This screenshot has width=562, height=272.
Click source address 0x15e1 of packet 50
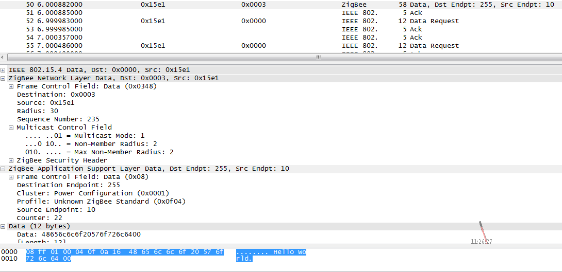(153, 5)
